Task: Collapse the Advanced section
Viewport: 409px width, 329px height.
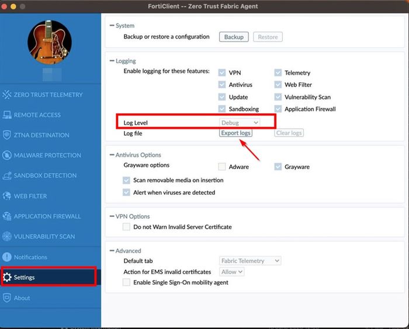Action: [x=112, y=251]
